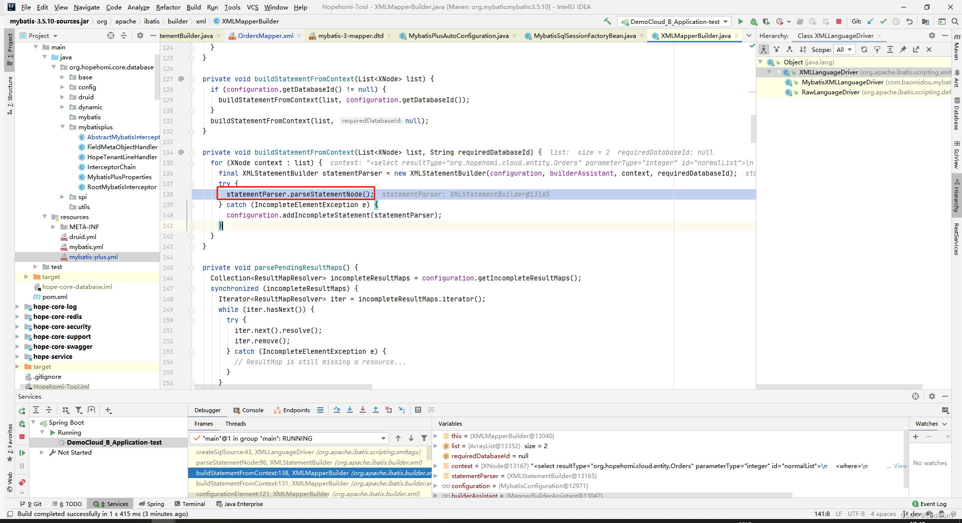The height and width of the screenshot is (523, 962).
Task: Open the run configuration dropdown
Action: (675, 21)
